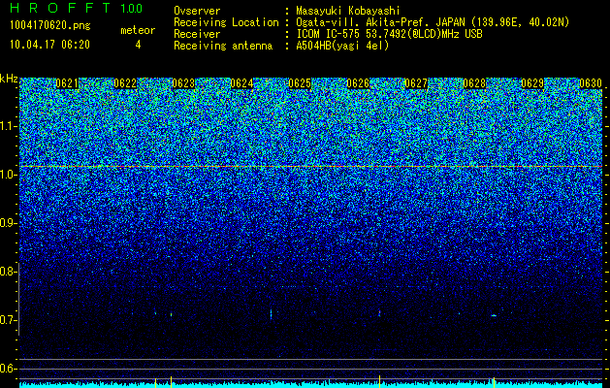Click the 0625 time marker

click(x=300, y=83)
